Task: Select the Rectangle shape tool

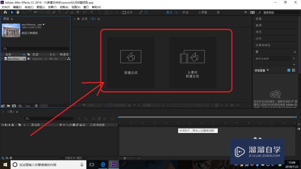Action: pyautogui.click(x=48, y=12)
